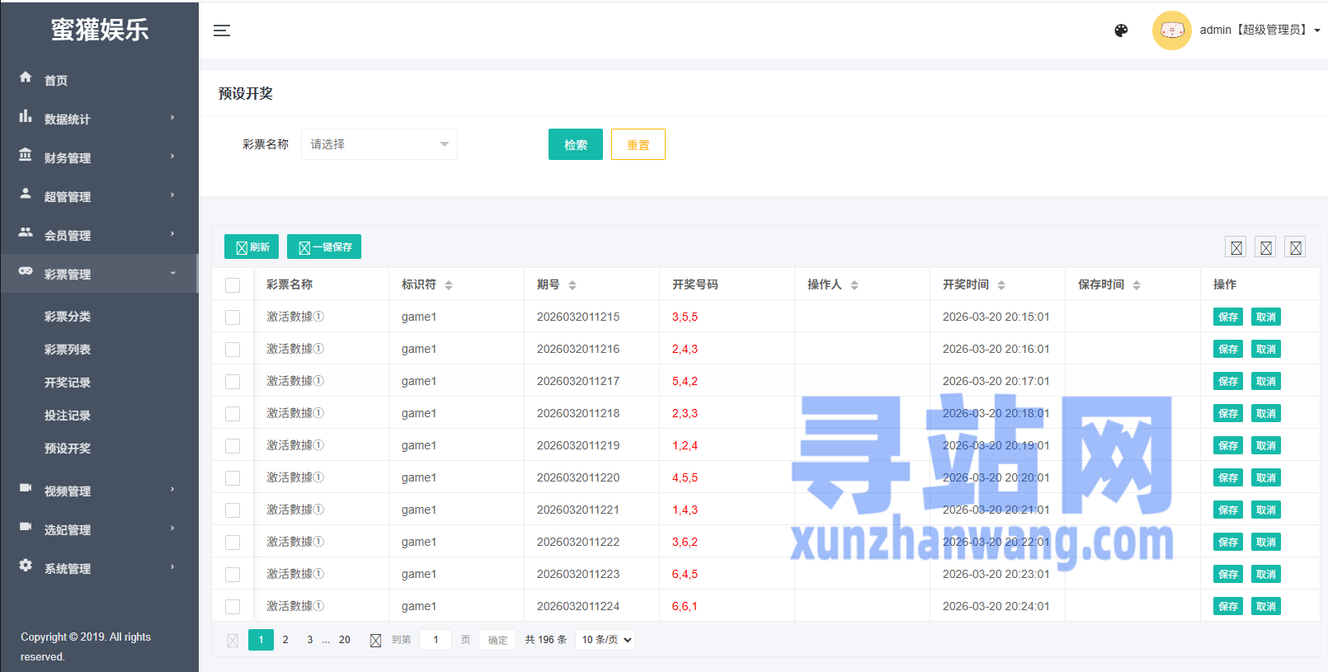Viewport: 1328px width, 672px height.
Task: Click the 检索 search button
Action: pyautogui.click(x=575, y=144)
